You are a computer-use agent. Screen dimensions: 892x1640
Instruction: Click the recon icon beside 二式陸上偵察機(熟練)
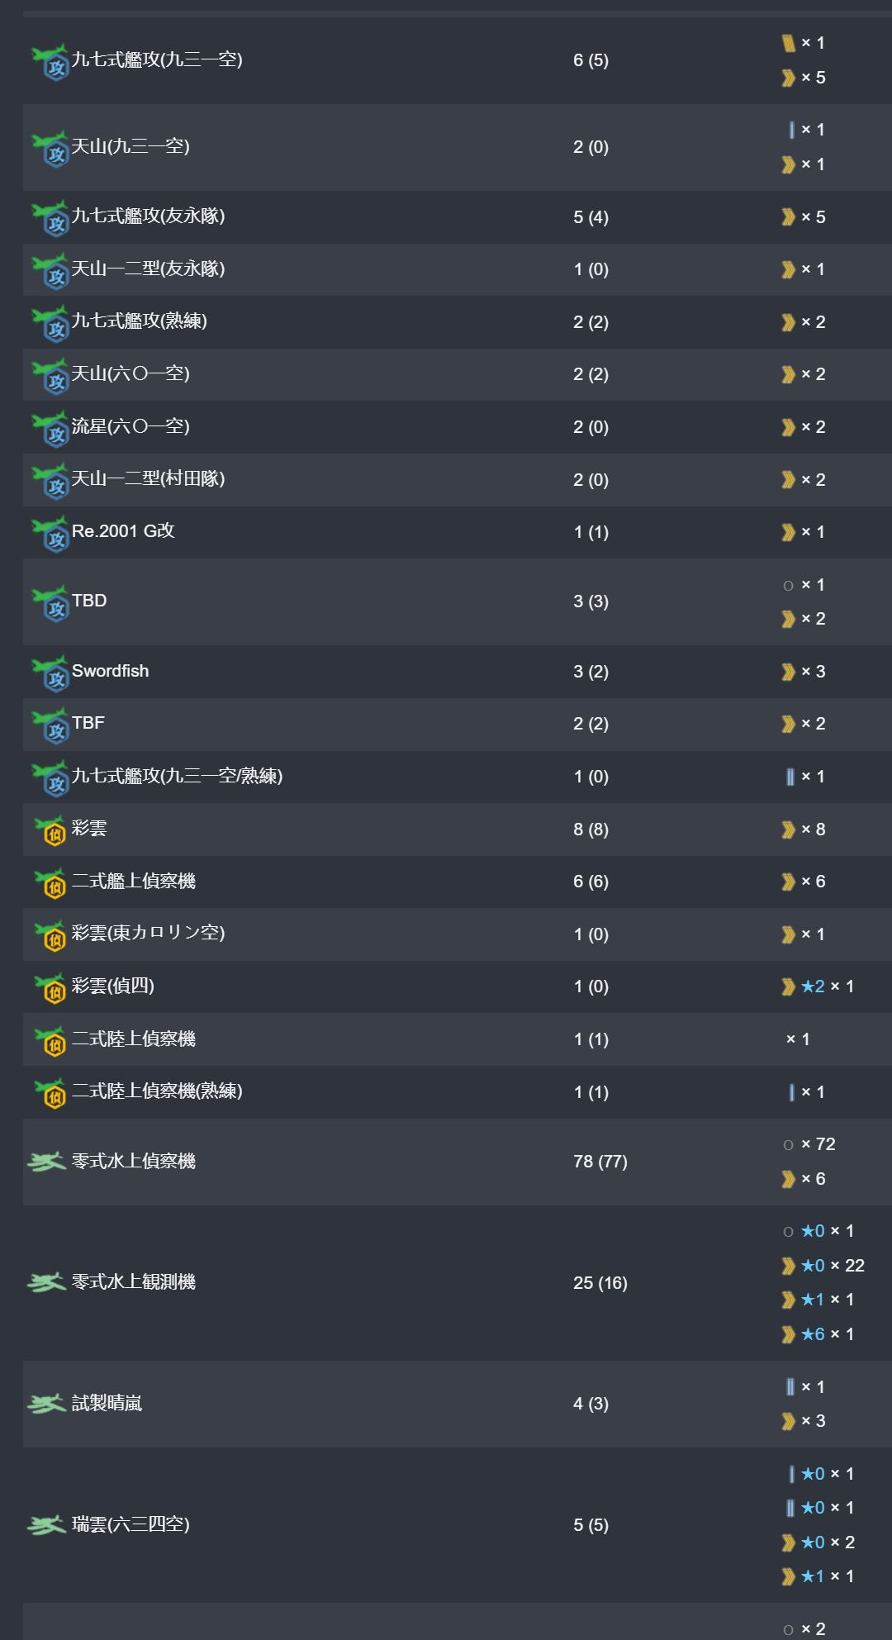pyautogui.click(x=50, y=1093)
